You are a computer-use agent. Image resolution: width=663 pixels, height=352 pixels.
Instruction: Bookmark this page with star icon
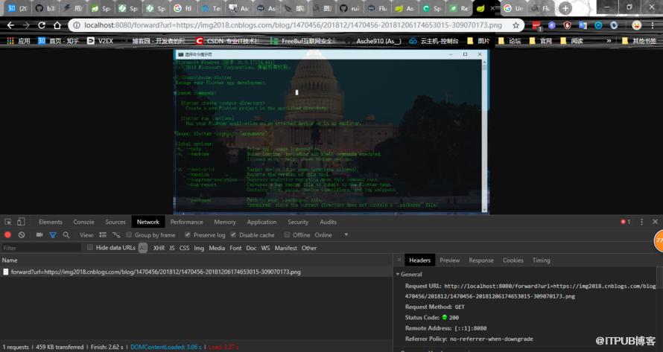pyautogui.click(x=516, y=25)
